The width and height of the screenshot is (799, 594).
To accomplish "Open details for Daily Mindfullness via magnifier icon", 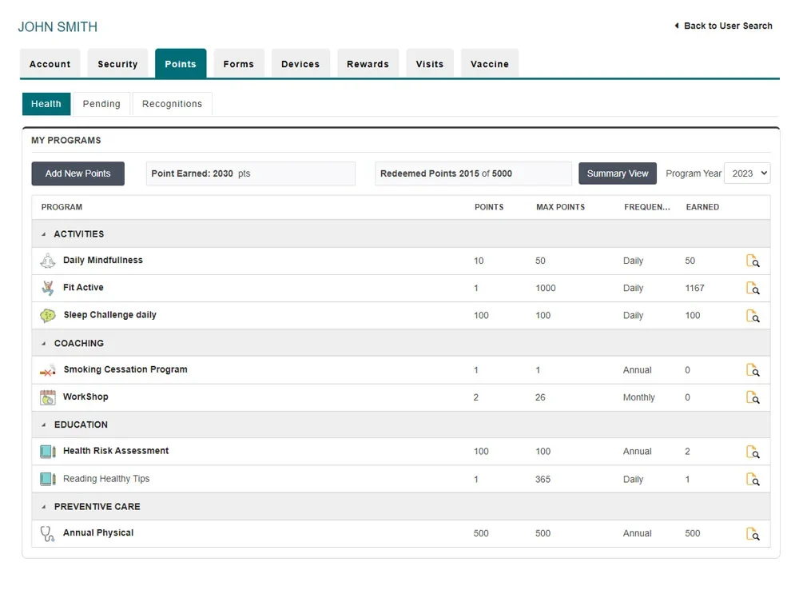I will click(752, 261).
